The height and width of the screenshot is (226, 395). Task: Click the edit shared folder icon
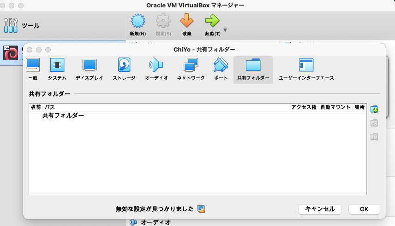click(x=374, y=123)
